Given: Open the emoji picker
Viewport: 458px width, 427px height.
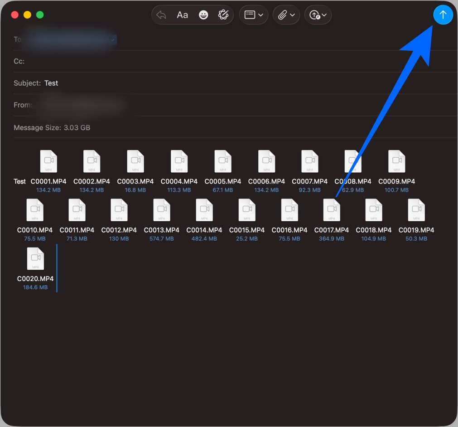Looking at the screenshot, I should [203, 15].
